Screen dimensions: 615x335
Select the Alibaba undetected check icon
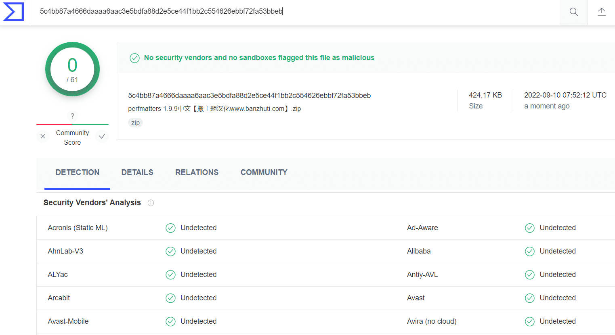tap(530, 252)
